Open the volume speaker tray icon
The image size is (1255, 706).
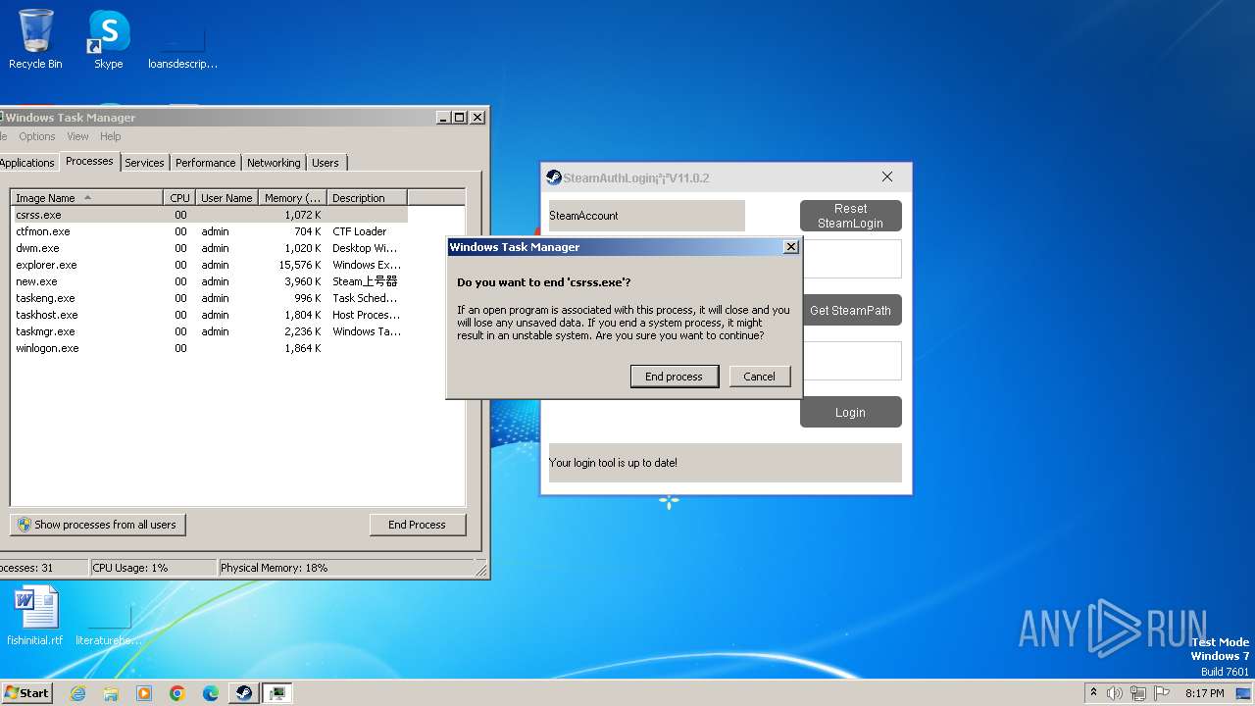1114,693
